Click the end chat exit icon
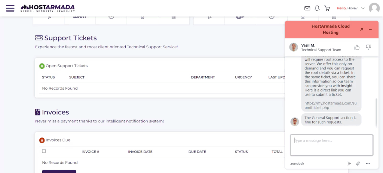This screenshot has width=383, height=173. click(x=349, y=163)
